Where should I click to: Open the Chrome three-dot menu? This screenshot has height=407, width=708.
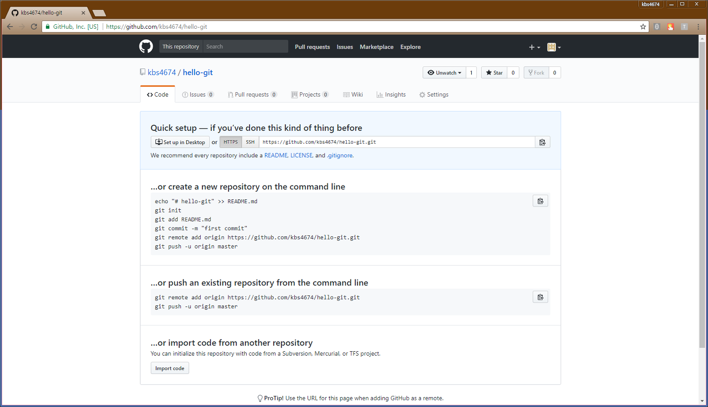pos(699,27)
